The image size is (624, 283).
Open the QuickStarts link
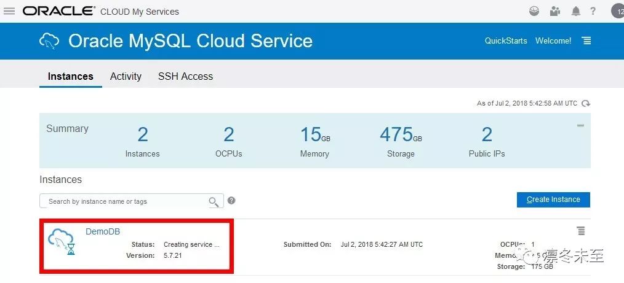pyautogui.click(x=506, y=41)
